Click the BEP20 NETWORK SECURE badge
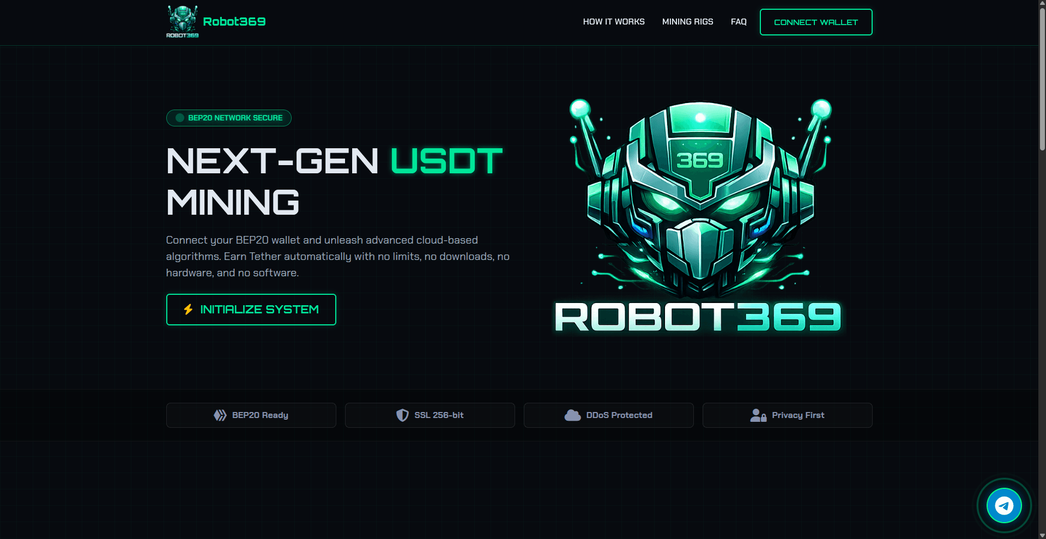This screenshot has height=539, width=1046. pos(228,118)
